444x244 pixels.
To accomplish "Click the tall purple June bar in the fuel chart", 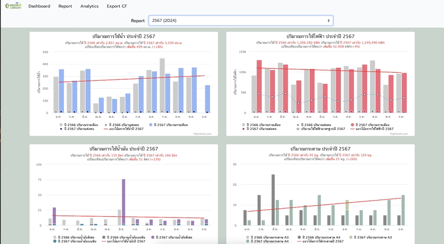I will coord(123,202).
